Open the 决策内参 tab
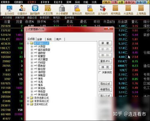The height and width of the screenshot is (121, 150). coord(19,18)
